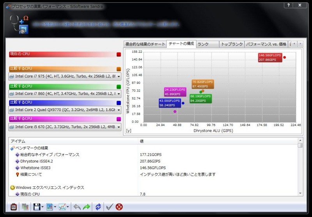
Task: Click the copy results toolbar icon
Action: (25, 207)
